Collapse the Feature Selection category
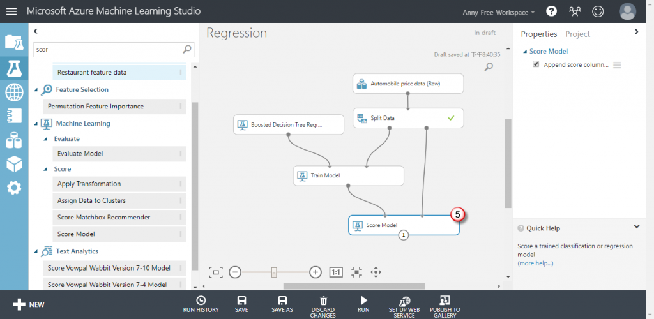Viewport: 654px width, 319px height. coord(36,89)
